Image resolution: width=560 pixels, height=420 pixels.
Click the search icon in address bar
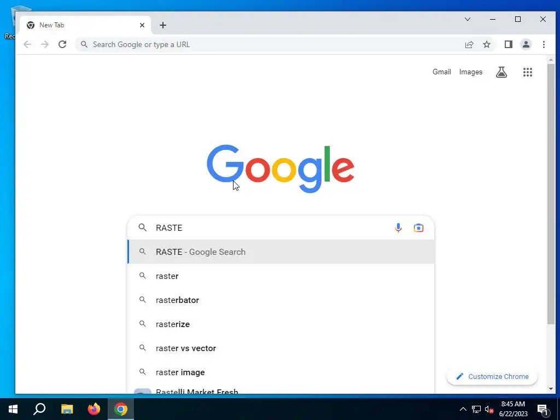click(84, 44)
